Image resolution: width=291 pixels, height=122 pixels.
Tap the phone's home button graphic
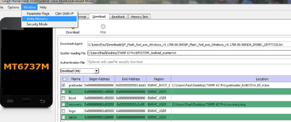pyautogui.click(x=27, y=101)
